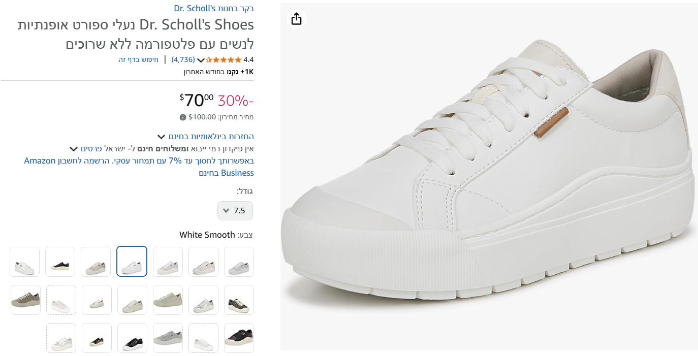Visit the Dr. Scholl's store link
Viewport: 698px width, 356px height.
tap(214, 8)
